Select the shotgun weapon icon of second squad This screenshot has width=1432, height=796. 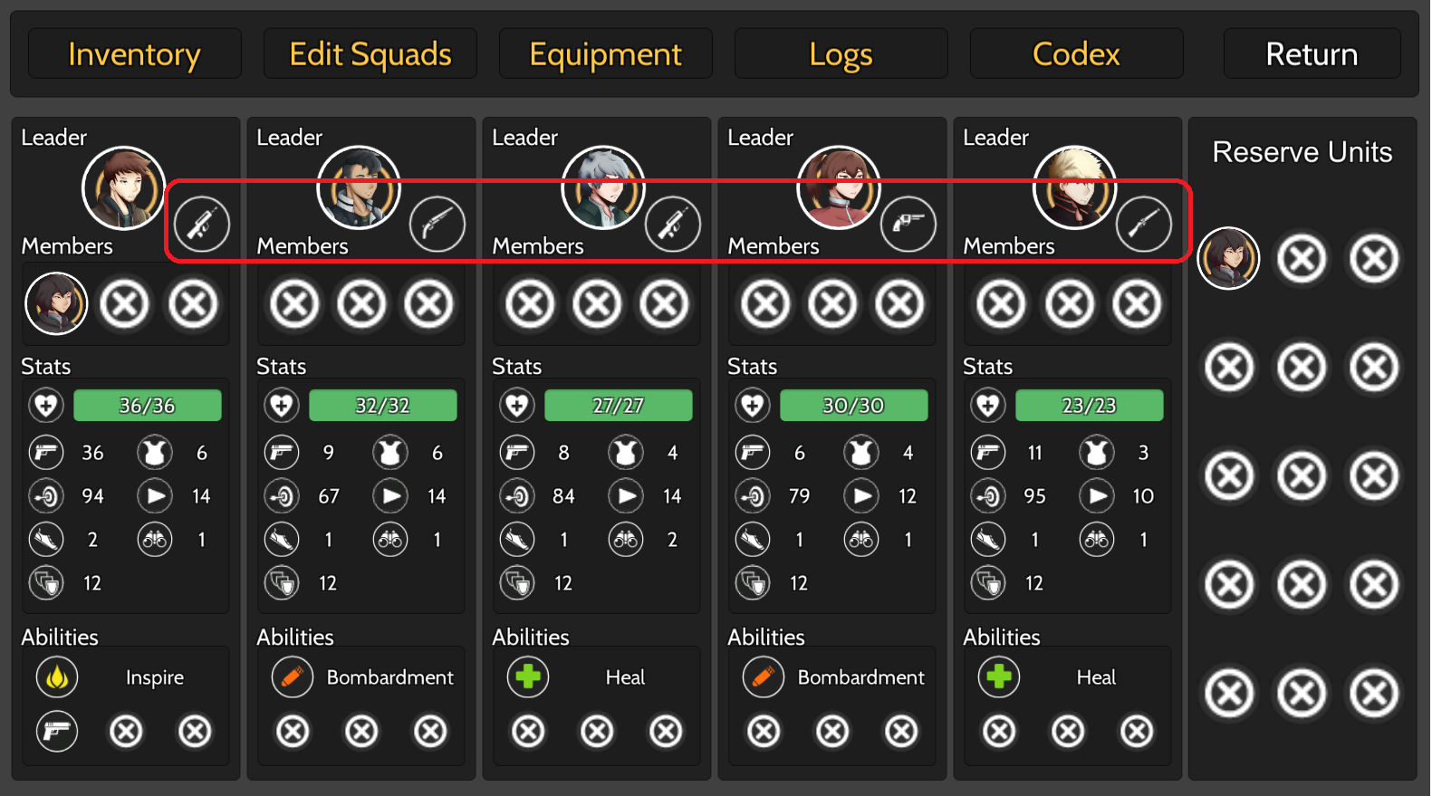coord(437,224)
